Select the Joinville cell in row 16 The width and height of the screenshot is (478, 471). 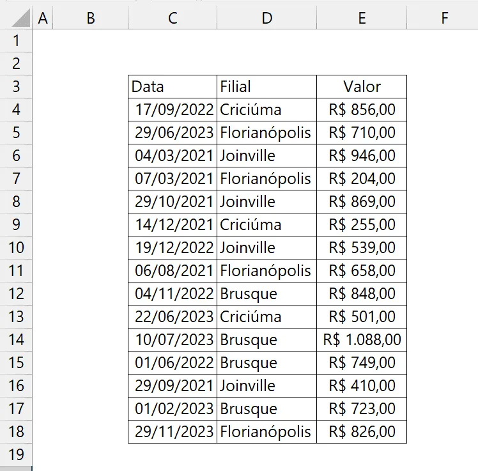click(266, 385)
